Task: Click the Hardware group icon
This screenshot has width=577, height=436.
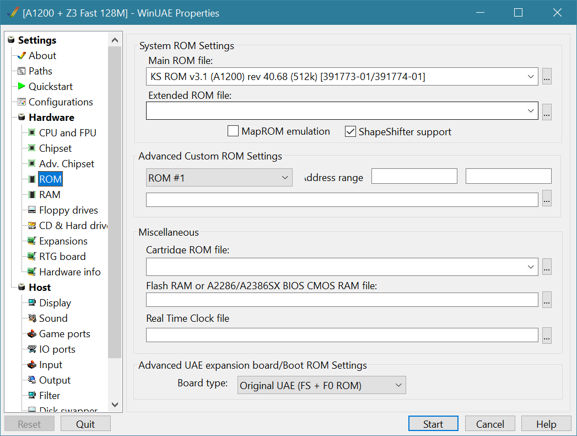Action: tap(21, 117)
